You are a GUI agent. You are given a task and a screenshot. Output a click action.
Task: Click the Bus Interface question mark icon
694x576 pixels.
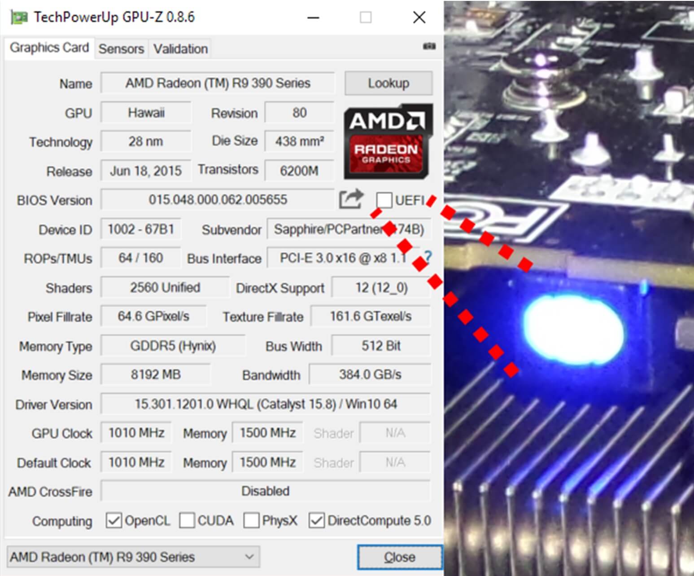[428, 257]
